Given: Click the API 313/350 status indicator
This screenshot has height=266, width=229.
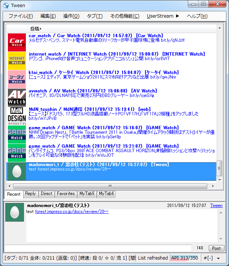Looking at the screenshot, I should click(184, 258).
